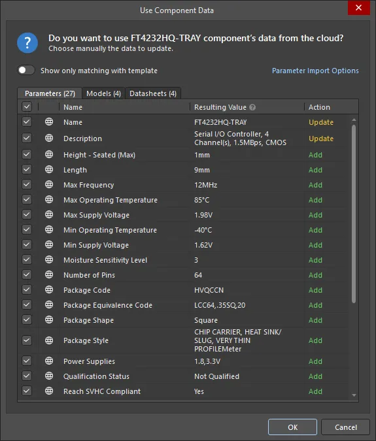Switch to the Parameters (27) tab
This screenshot has height=441, width=376.
50,93
